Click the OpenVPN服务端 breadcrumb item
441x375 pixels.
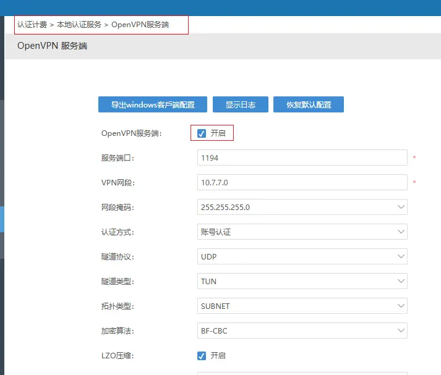point(140,25)
